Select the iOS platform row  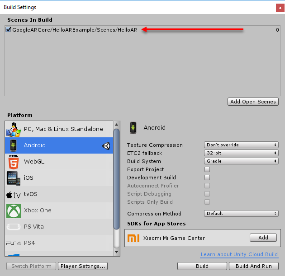click(x=59, y=178)
